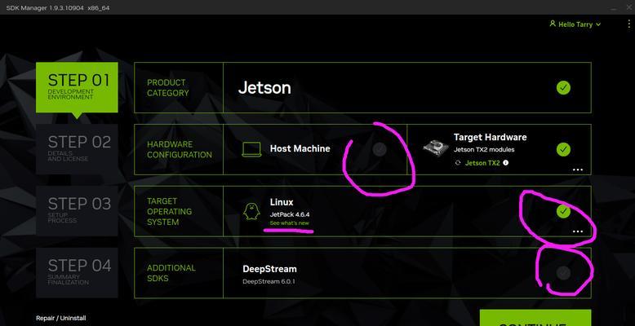
Task: Click the green CONTINUE button
Action: [535, 319]
